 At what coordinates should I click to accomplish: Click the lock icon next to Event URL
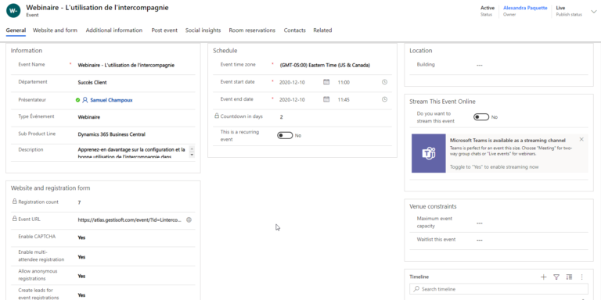click(x=15, y=219)
